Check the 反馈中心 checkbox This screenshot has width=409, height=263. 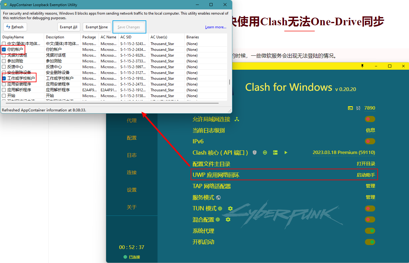coord(4,67)
